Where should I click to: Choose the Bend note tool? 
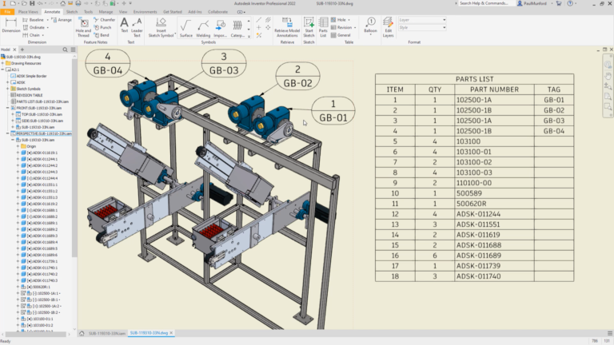pyautogui.click(x=102, y=35)
